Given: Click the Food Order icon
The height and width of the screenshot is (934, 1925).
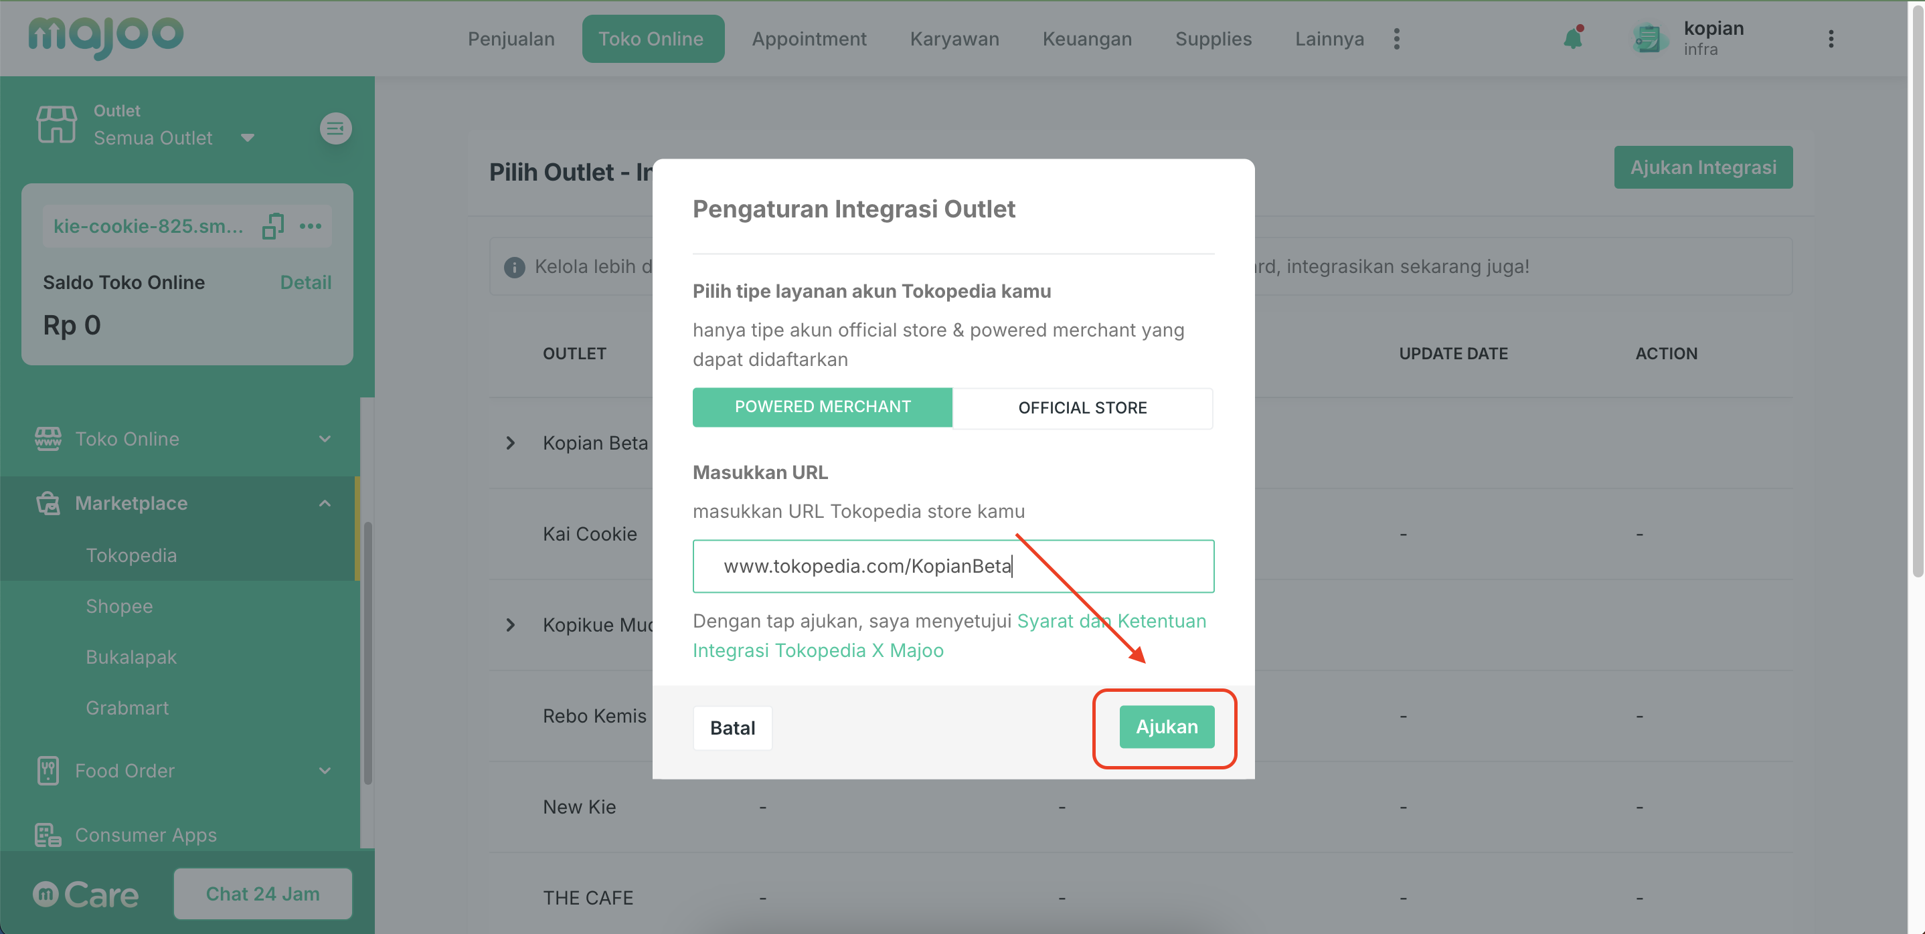Looking at the screenshot, I should point(48,770).
